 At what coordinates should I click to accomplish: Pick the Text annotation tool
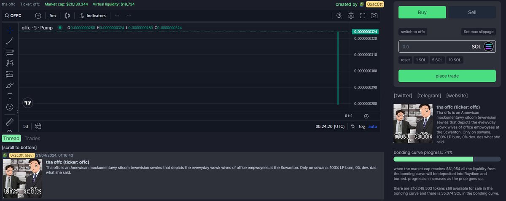point(10,96)
